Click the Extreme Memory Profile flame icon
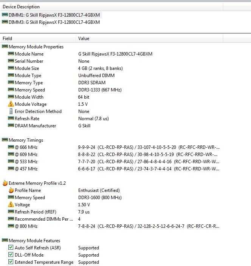This screenshot has height=266, width=251. click(x=5, y=183)
